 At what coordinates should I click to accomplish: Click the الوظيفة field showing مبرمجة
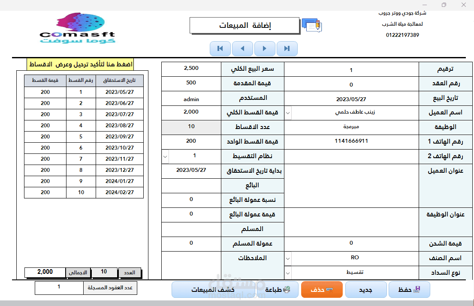[x=351, y=127]
